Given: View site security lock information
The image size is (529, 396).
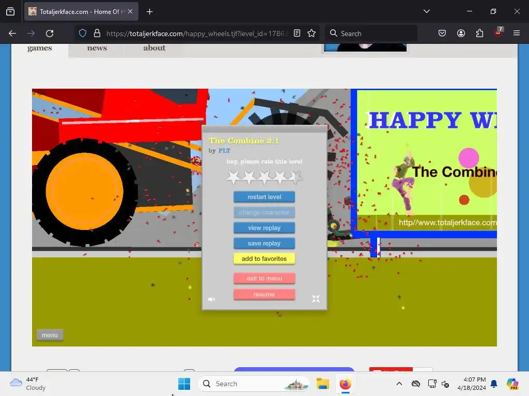Looking at the screenshot, I should 97,34.
